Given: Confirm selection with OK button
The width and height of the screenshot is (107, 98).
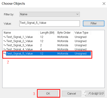Looking at the screenshot, I should click(x=48, y=94).
